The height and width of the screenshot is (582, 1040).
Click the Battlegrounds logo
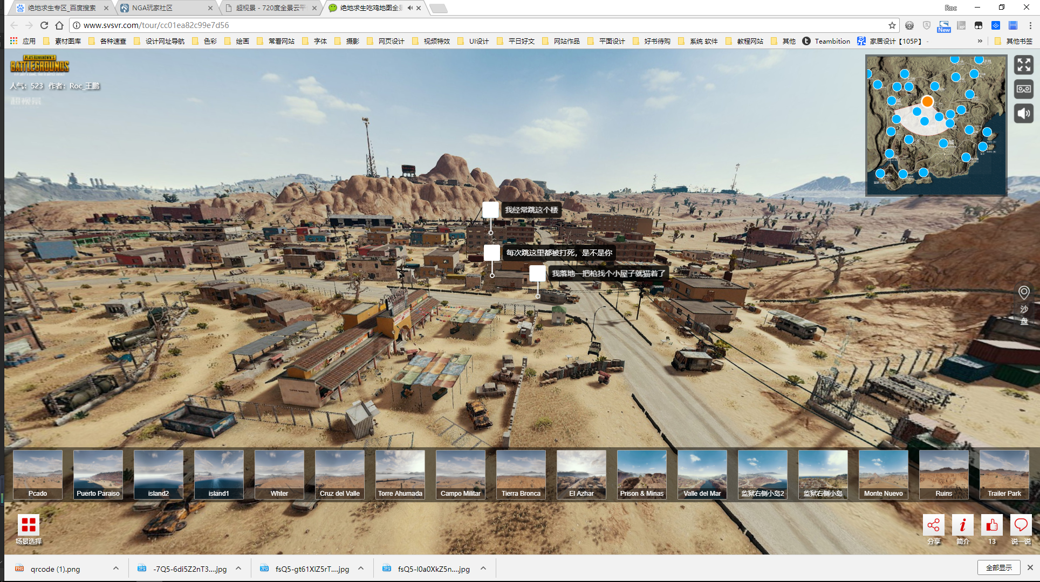coord(40,65)
